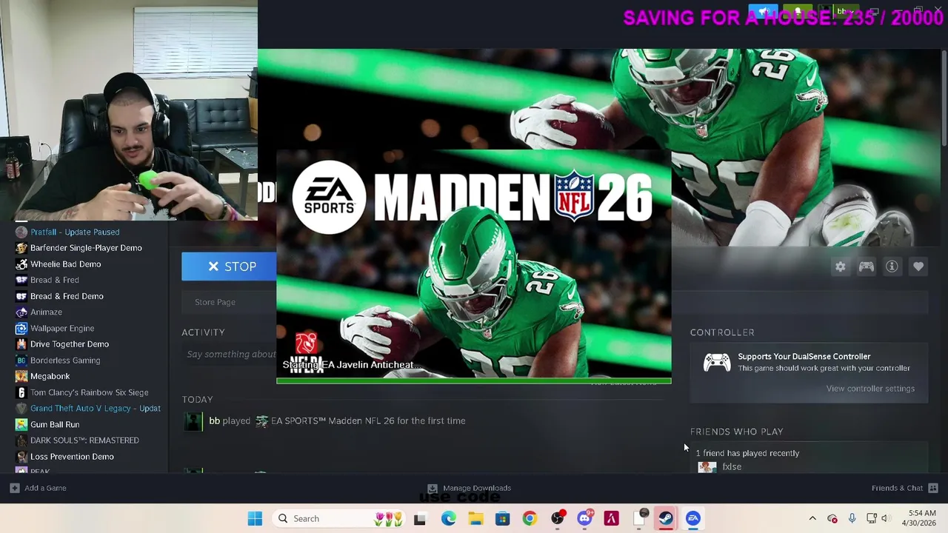
Task: Select Grand Theft Auto V Legacy entry
Action: coord(95,409)
